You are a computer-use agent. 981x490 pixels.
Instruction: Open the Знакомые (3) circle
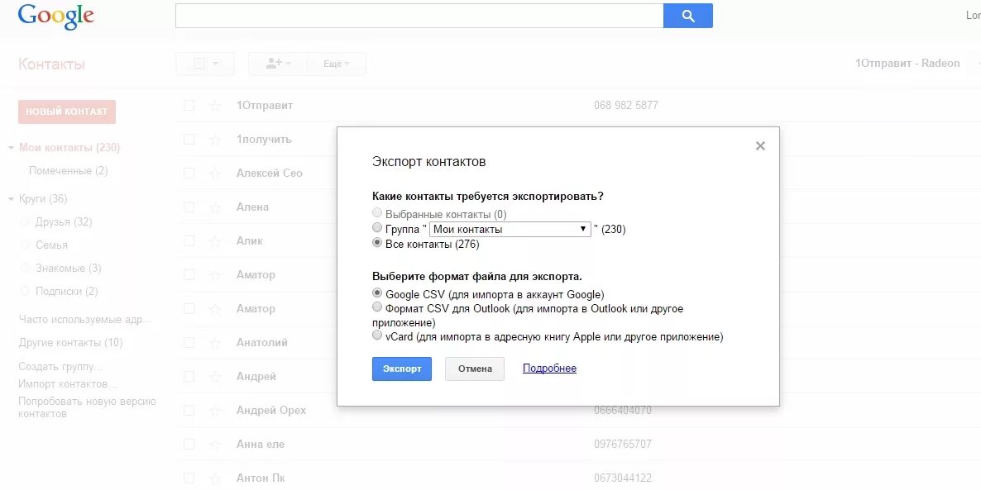point(68,268)
